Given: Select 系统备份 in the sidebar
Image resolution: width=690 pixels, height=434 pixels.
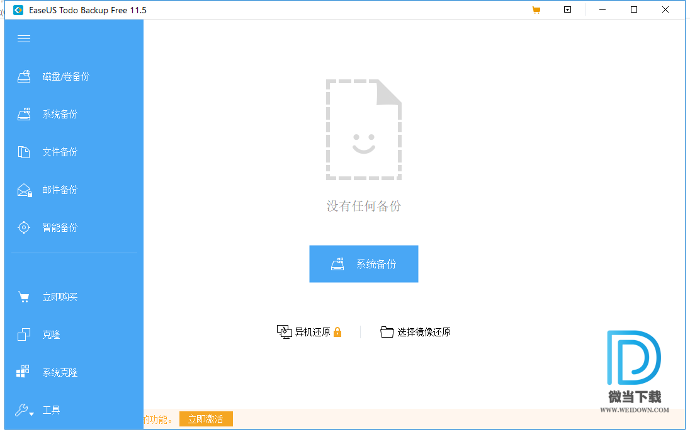Looking at the screenshot, I should (x=60, y=115).
